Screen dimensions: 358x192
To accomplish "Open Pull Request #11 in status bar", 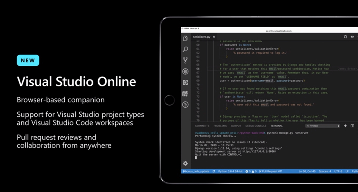I will (x=271, y=171).
